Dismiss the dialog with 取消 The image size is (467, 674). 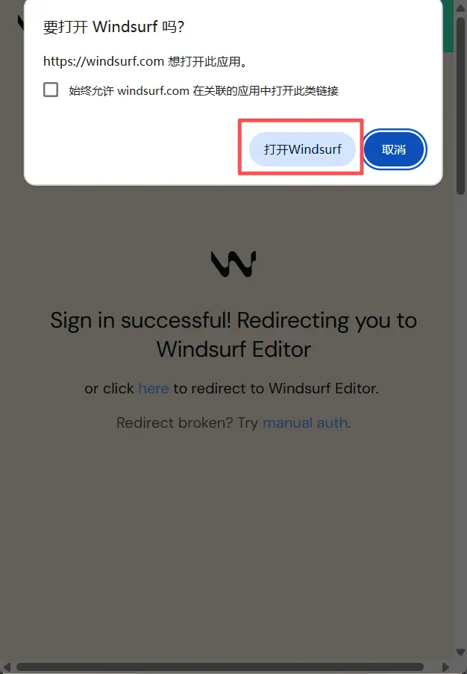tap(394, 149)
